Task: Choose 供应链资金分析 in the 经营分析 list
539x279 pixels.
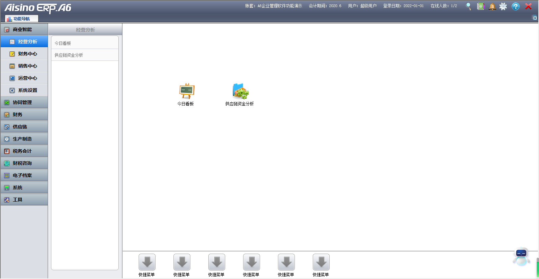Action: pyautogui.click(x=69, y=55)
